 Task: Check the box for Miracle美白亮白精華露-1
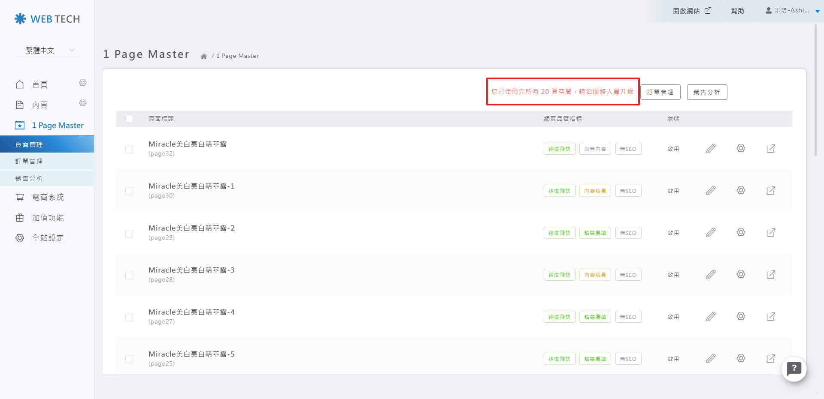tap(129, 192)
